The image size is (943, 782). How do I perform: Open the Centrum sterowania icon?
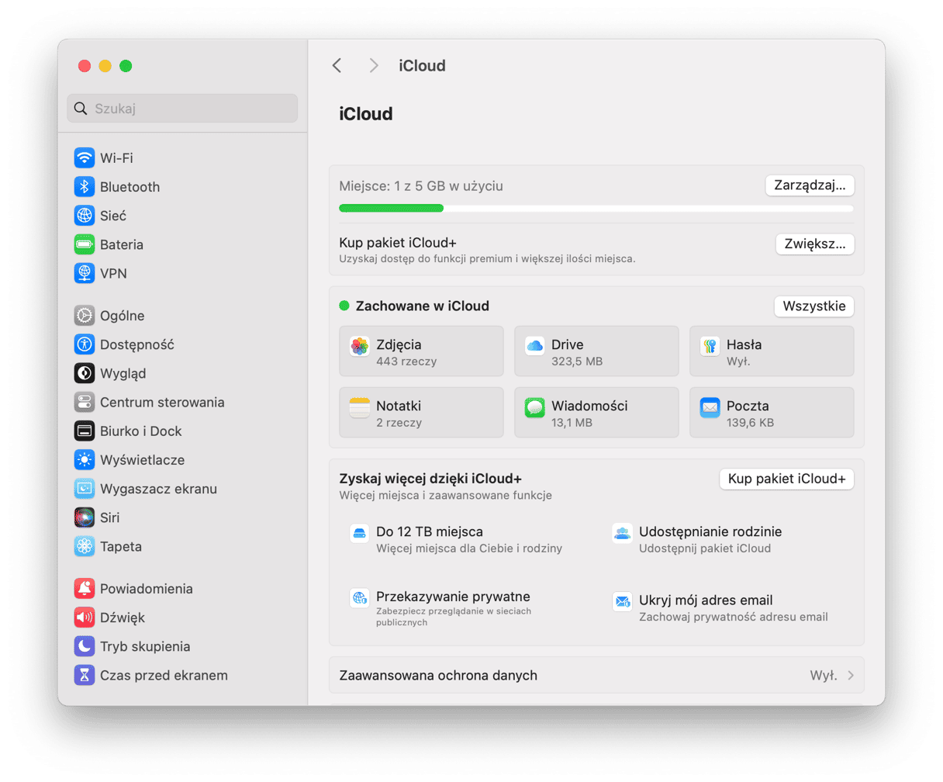[85, 402]
